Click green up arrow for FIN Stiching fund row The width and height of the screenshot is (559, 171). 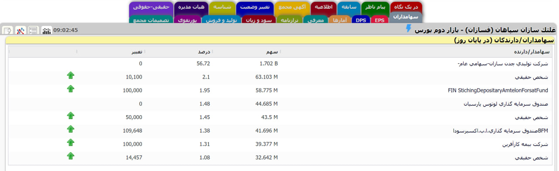click(71, 89)
